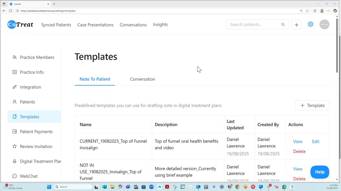Delete the CURRENT_19082025 Top of Funnel template
Viewport: 341px width, 191px height.
[299, 151]
